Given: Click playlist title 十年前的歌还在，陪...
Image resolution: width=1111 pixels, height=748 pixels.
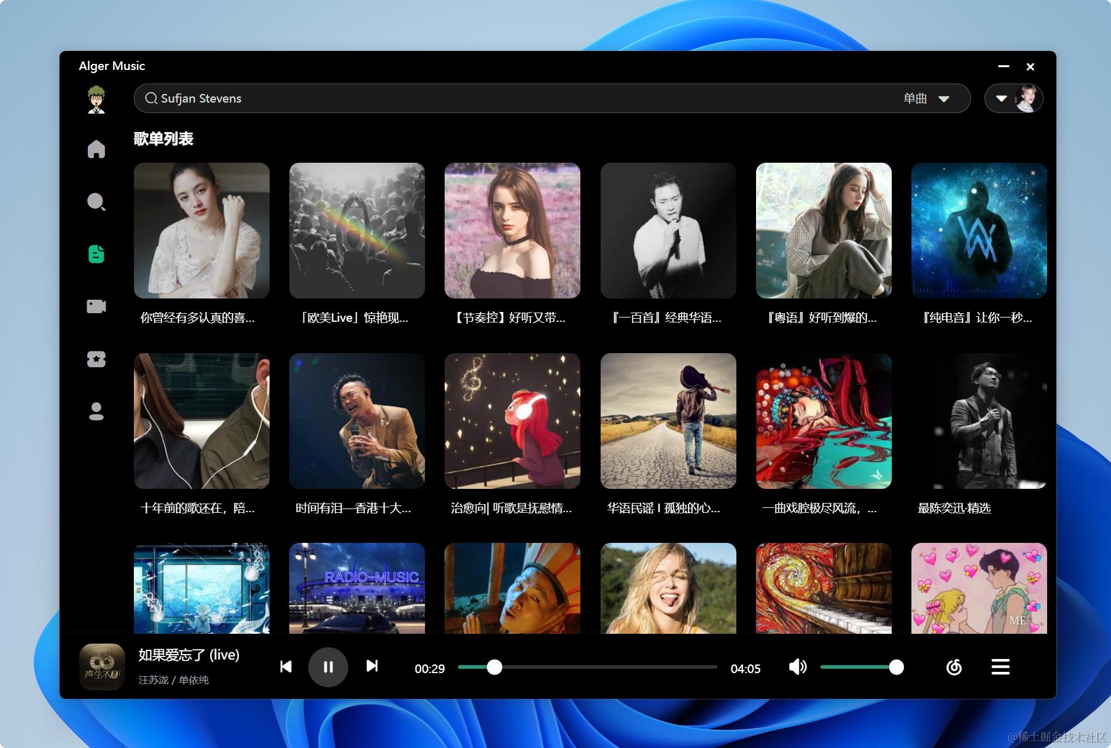Looking at the screenshot, I should 197,508.
